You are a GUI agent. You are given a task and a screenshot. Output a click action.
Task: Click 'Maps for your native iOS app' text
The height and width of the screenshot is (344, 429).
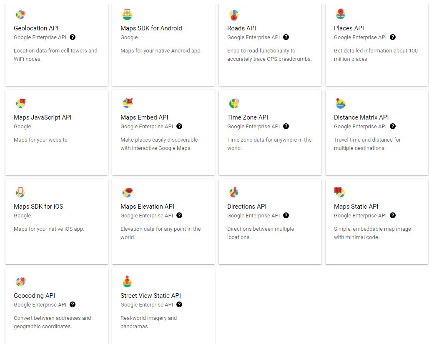point(49,229)
